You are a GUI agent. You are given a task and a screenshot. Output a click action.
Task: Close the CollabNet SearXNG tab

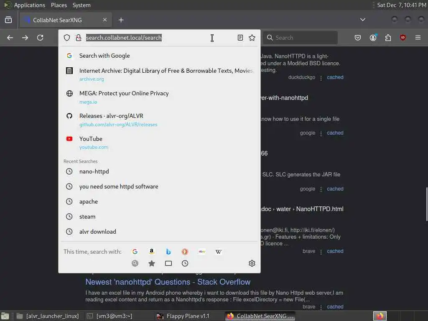(x=105, y=20)
